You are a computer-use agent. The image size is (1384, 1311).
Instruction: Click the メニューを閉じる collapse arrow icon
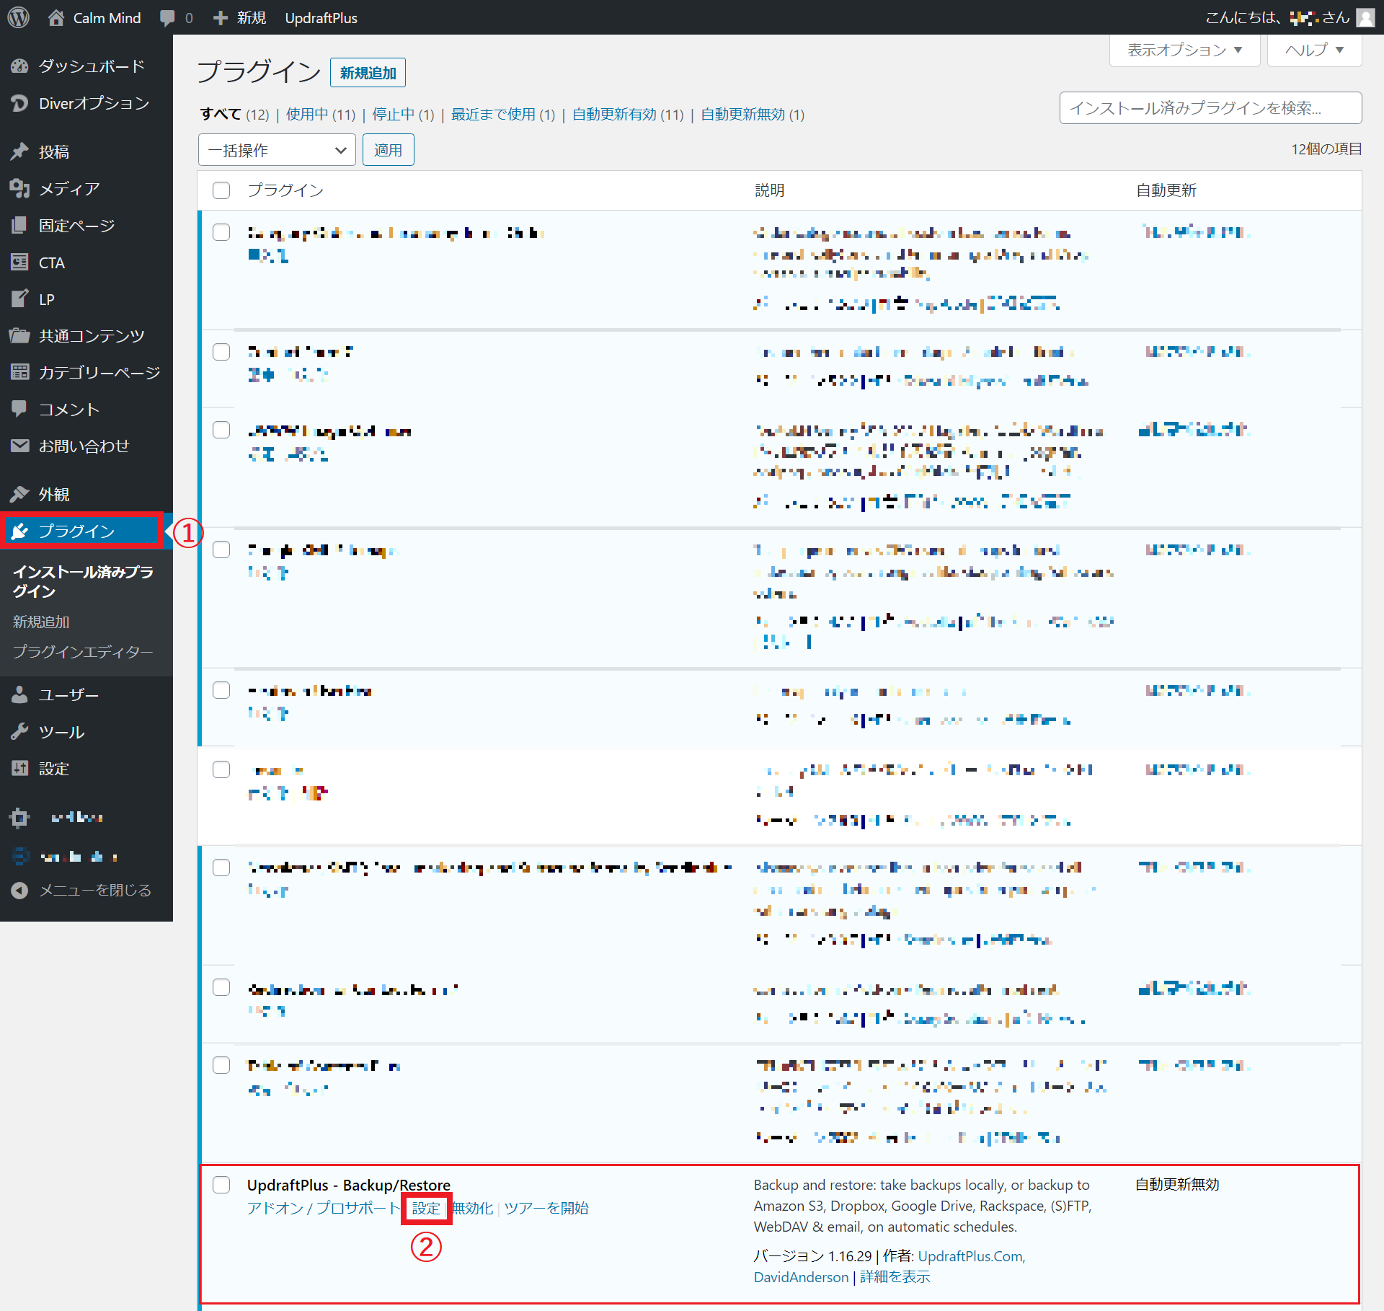pyautogui.click(x=19, y=890)
